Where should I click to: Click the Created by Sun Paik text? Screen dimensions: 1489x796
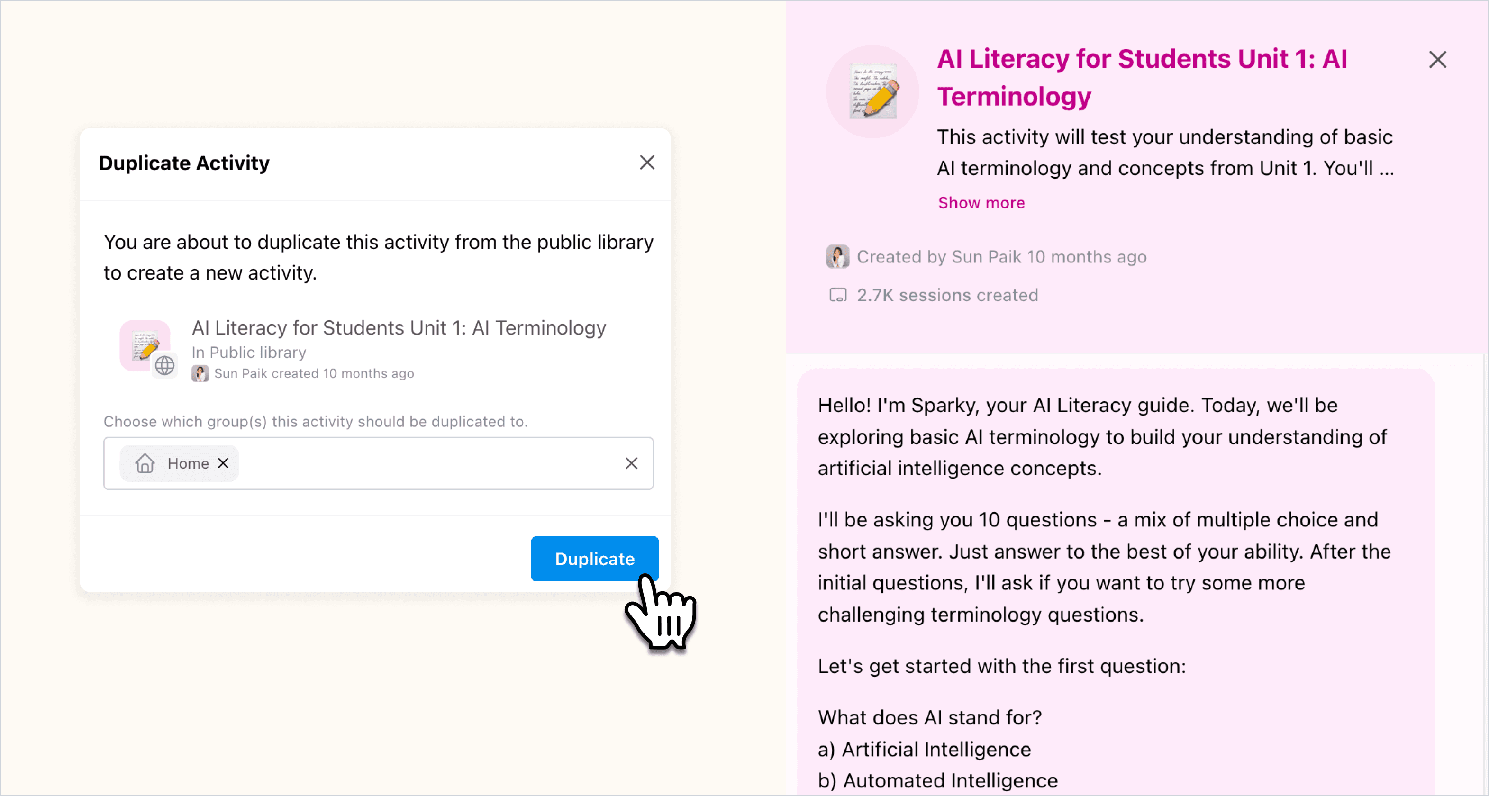(1001, 257)
